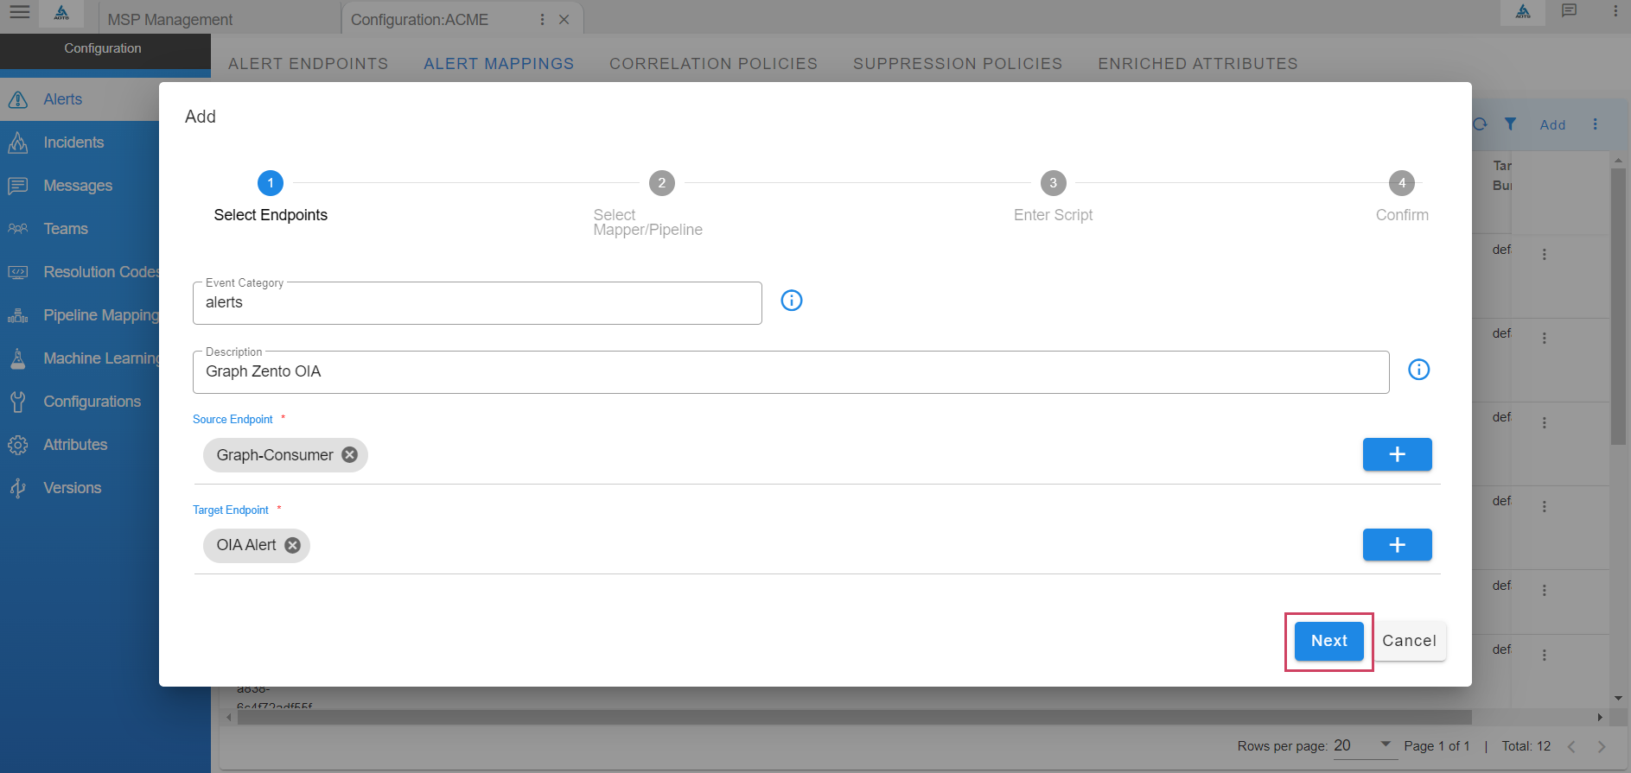Click the refresh icon beside the filter
The width and height of the screenshot is (1631, 773).
coord(1480,124)
